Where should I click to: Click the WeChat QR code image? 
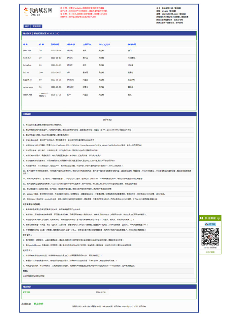click(x=210, y=237)
